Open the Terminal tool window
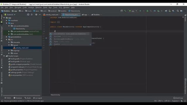Screen dimensions: 187x105 18,98
